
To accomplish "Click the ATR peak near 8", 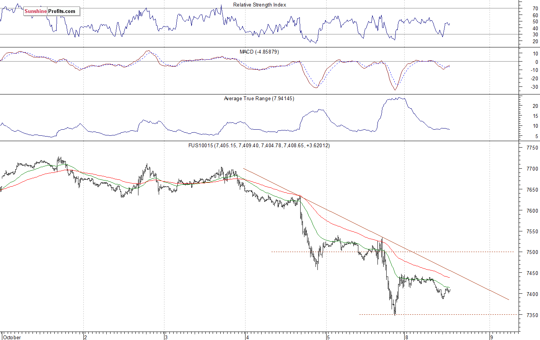I will pyautogui.click(x=400, y=98).
